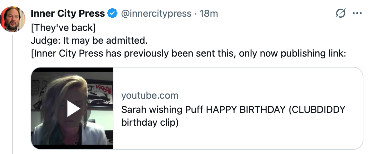Open the Sarah wishing Puff HAPPY BIRTHDAY title
This screenshot has height=154, width=374.
[x=233, y=110]
